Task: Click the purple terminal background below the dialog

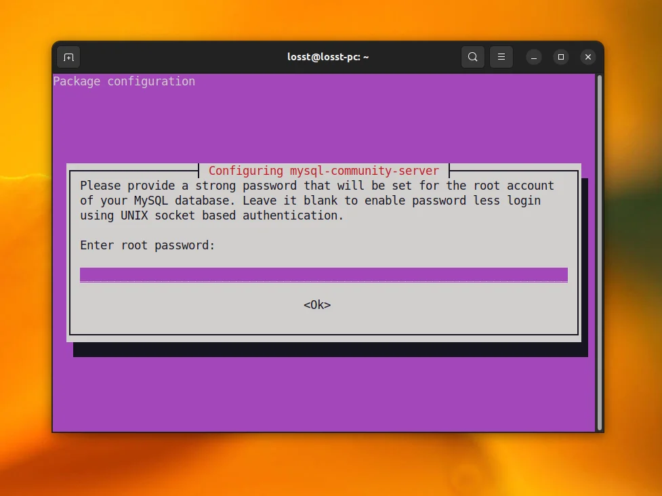Action: click(x=325, y=393)
